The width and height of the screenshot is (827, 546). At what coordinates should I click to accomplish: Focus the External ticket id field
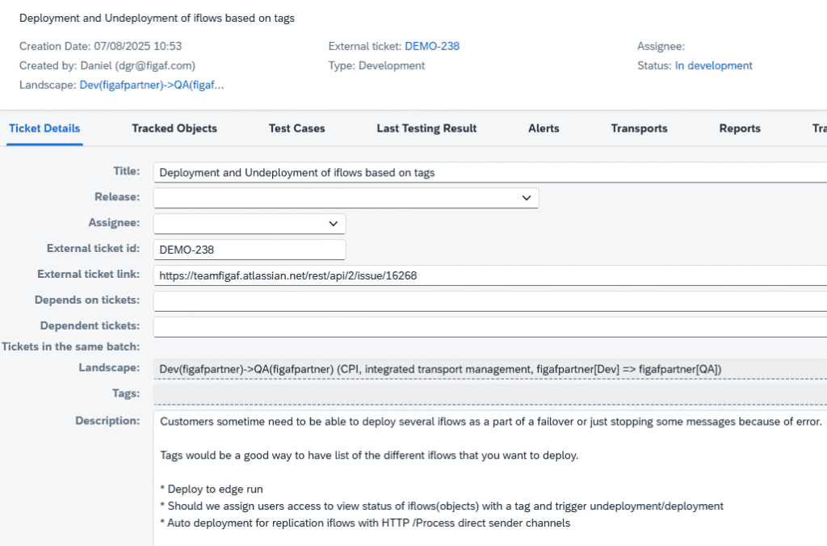click(x=250, y=250)
